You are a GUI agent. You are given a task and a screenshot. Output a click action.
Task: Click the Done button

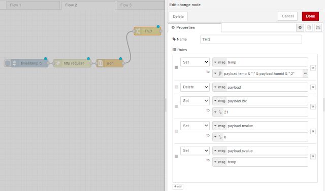[x=310, y=16]
